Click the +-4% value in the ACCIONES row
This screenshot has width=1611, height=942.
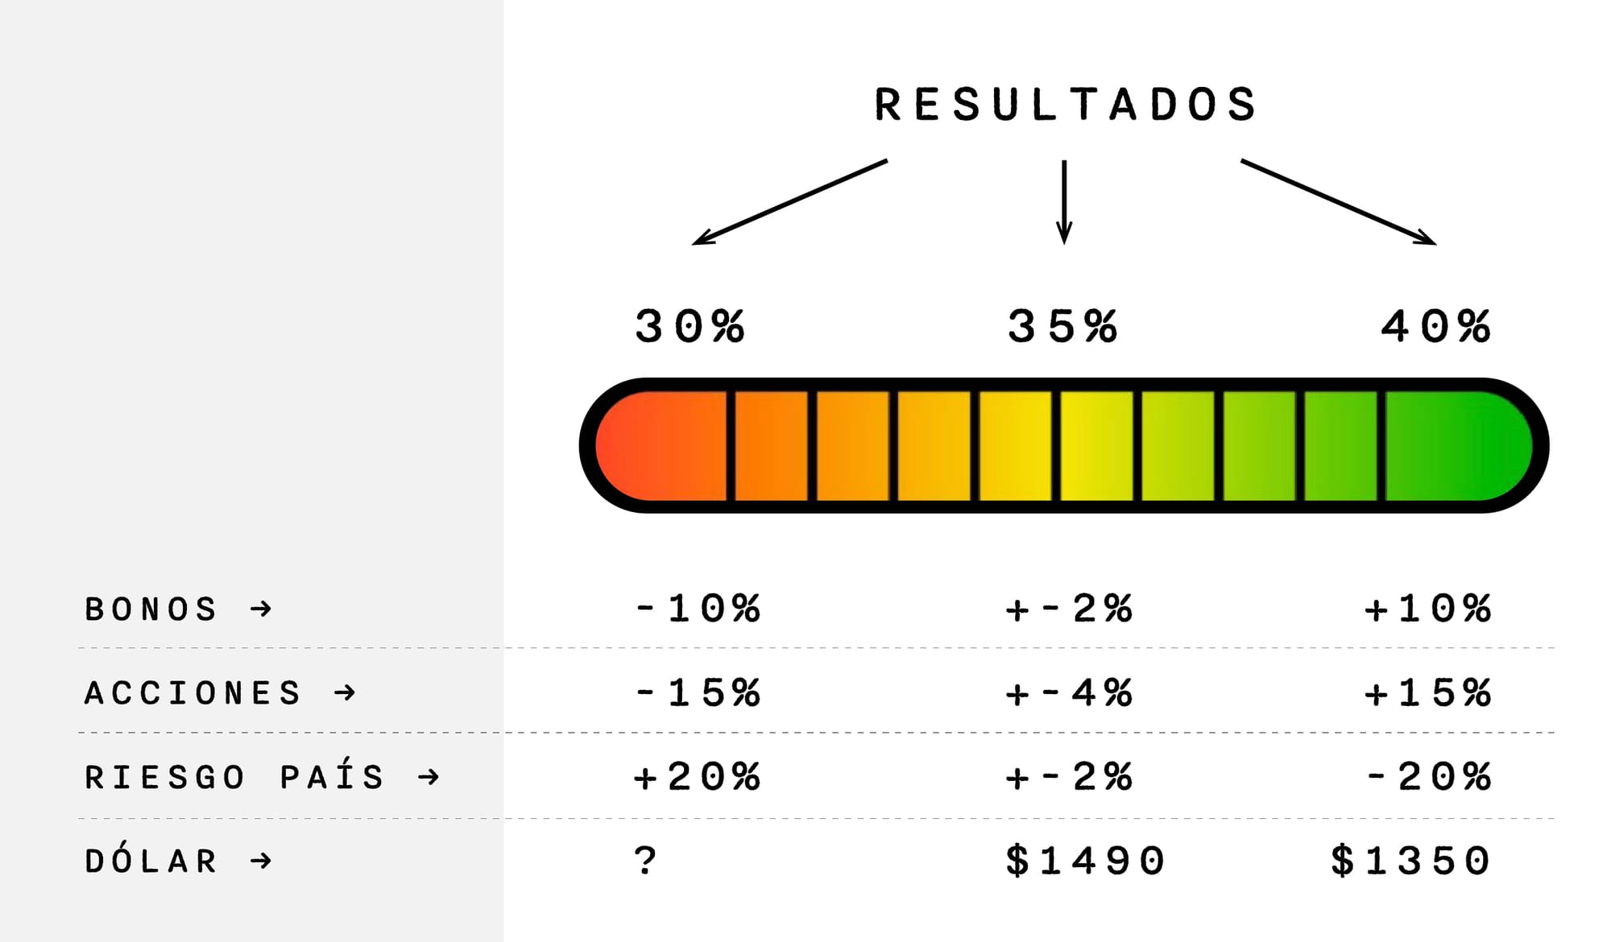click(x=1069, y=692)
